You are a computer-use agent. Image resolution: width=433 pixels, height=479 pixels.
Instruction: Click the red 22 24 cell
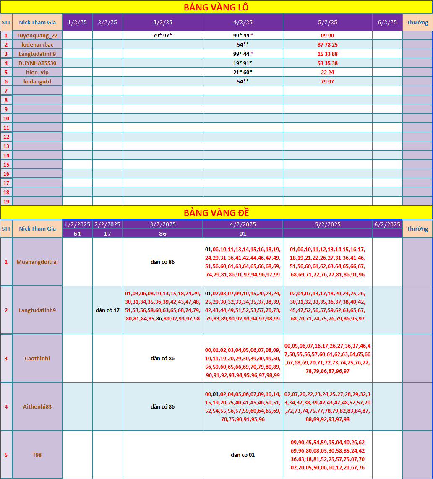coord(328,73)
